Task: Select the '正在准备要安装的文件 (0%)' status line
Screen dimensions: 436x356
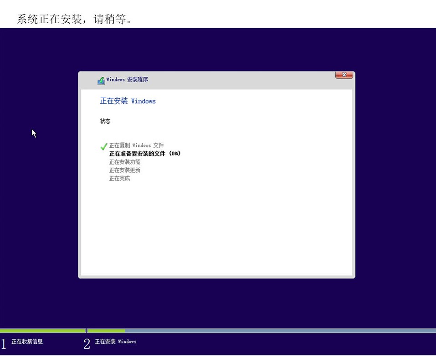Action: point(144,153)
